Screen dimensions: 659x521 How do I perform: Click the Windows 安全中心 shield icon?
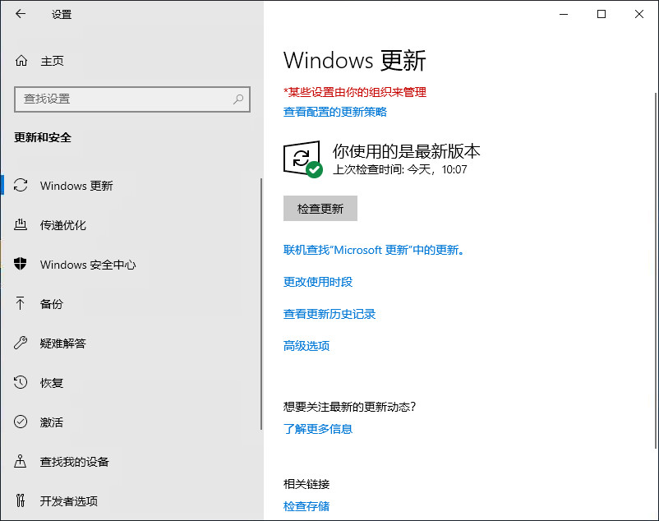pyautogui.click(x=21, y=265)
